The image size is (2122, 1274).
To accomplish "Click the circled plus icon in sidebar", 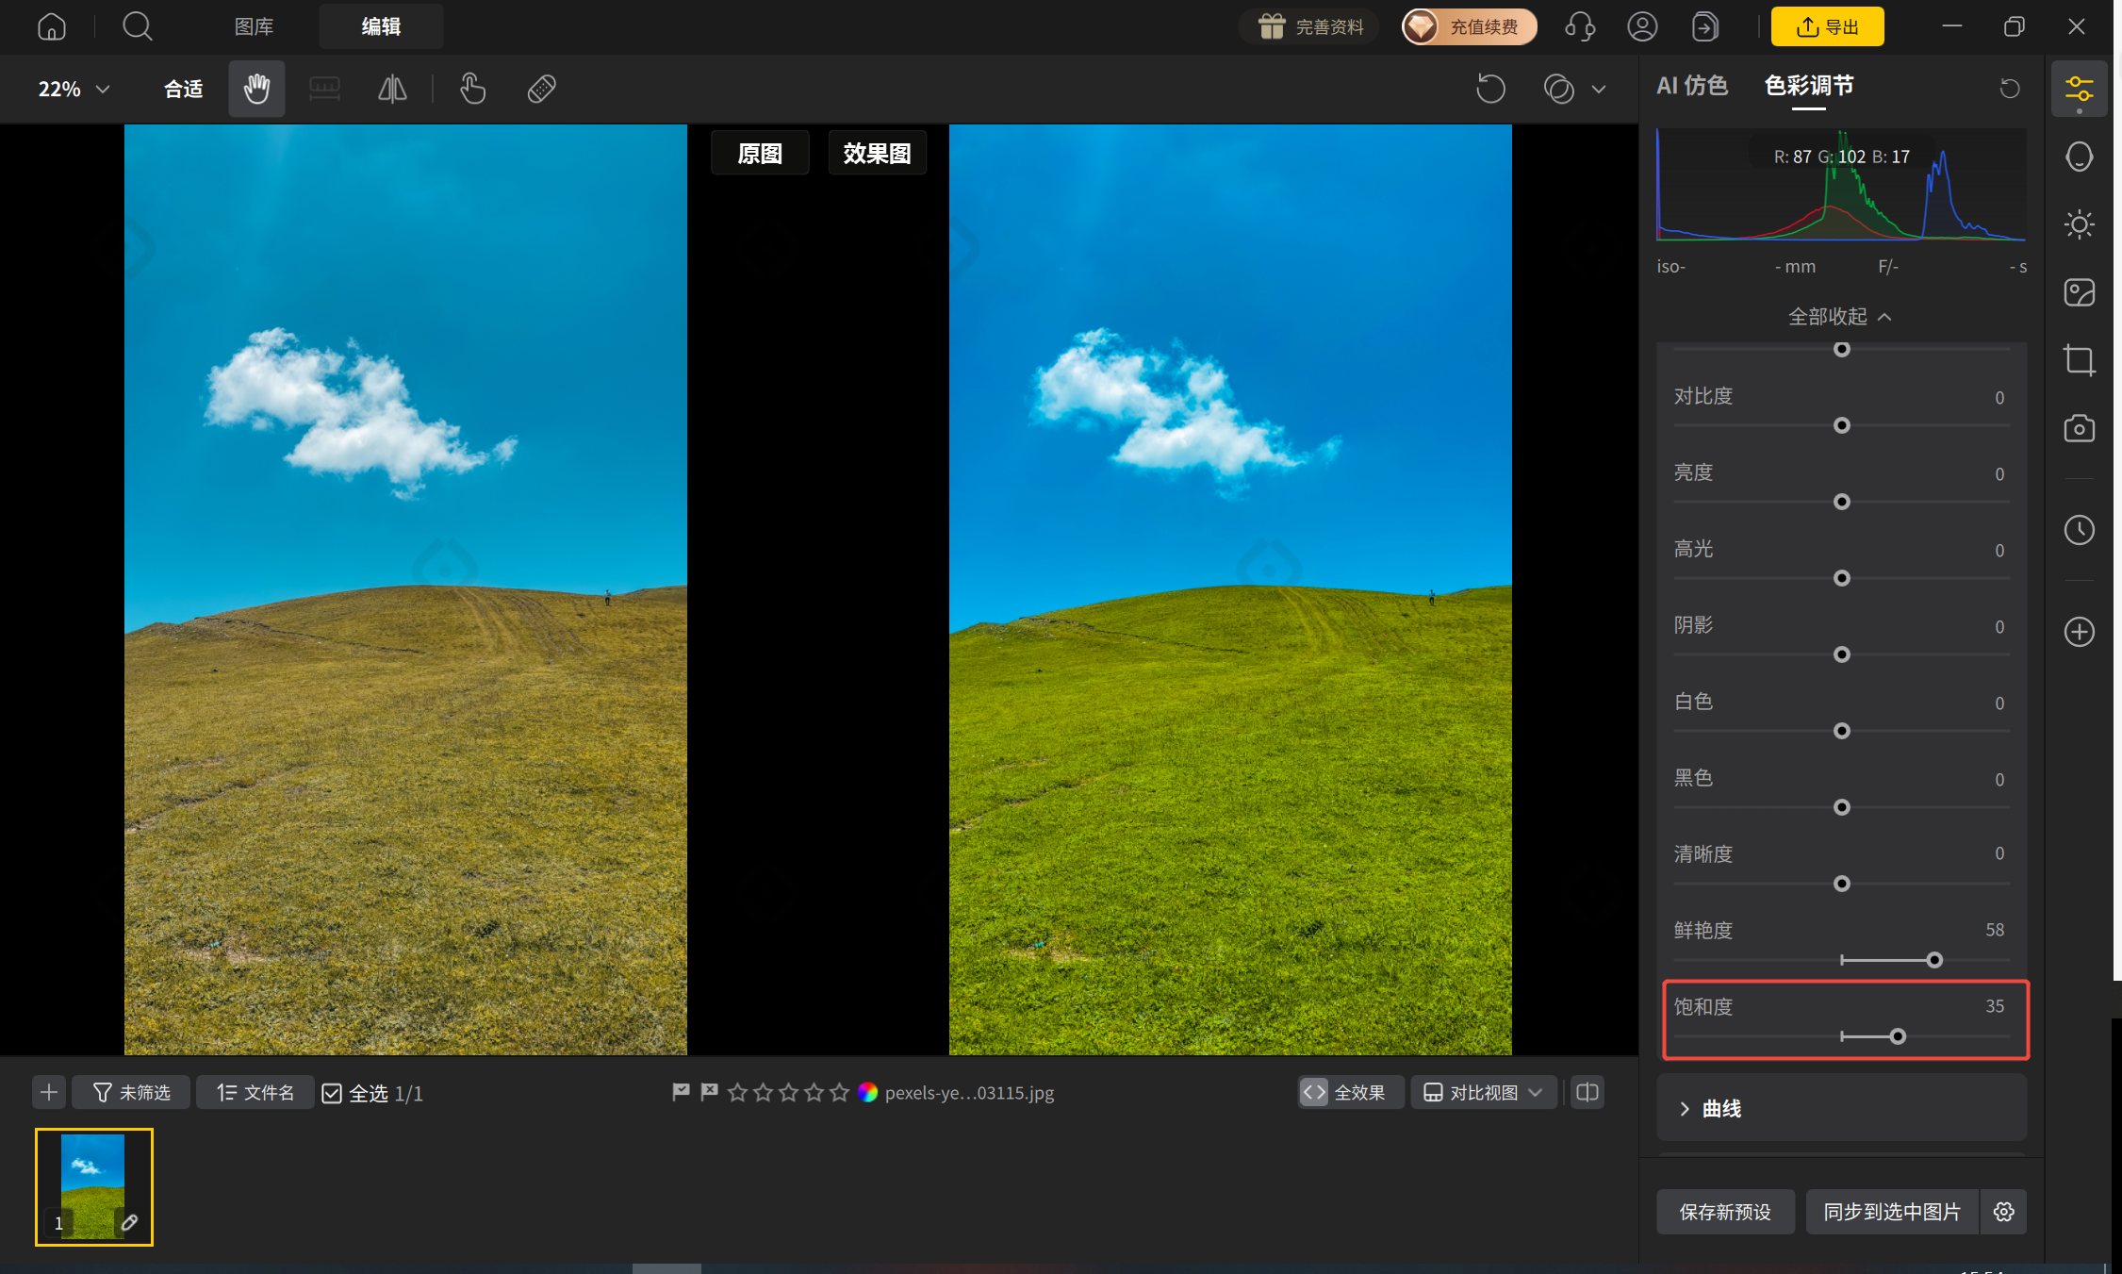I will [2079, 632].
